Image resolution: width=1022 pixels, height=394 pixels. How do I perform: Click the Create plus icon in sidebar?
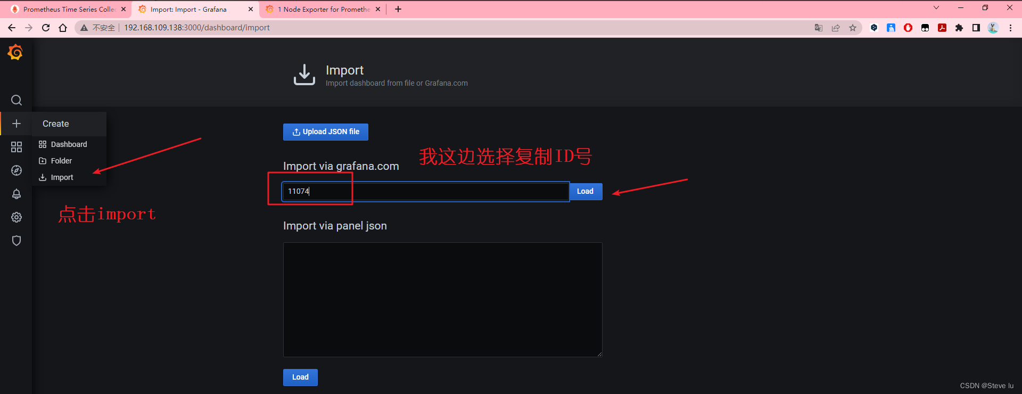point(17,124)
